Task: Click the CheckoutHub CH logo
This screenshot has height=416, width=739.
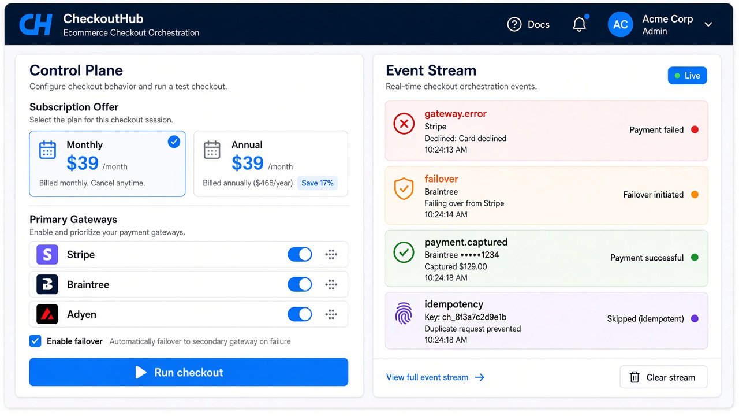Action: [36, 24]
